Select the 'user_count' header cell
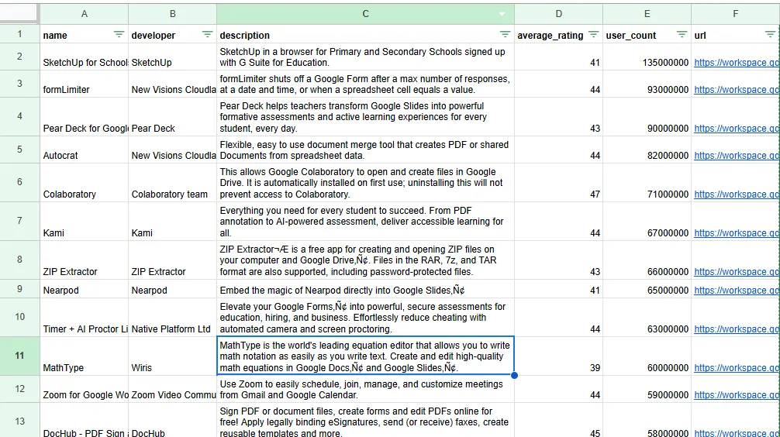This screenshot has height=437, width=780. tap(647, 34)
